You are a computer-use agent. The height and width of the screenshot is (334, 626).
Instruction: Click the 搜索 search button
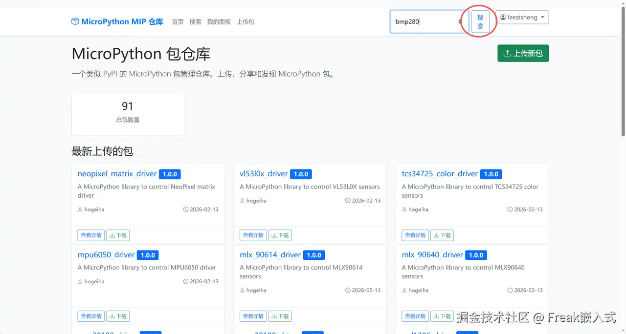[x=480, y=21]
